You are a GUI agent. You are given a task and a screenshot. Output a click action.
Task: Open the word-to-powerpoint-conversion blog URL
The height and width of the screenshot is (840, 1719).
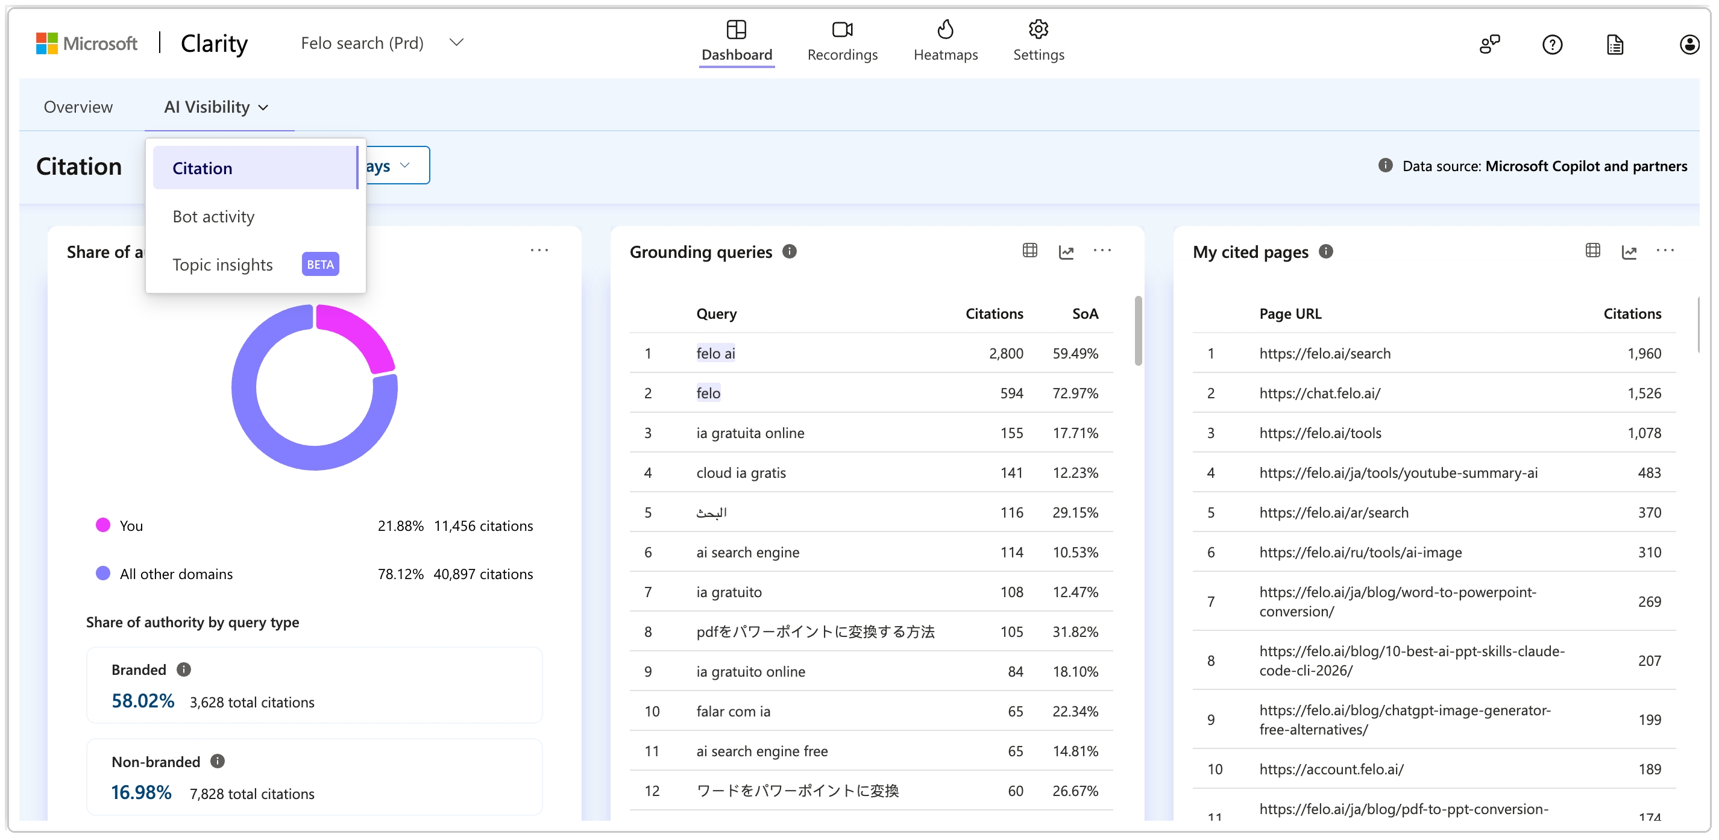coord(1397,602)
